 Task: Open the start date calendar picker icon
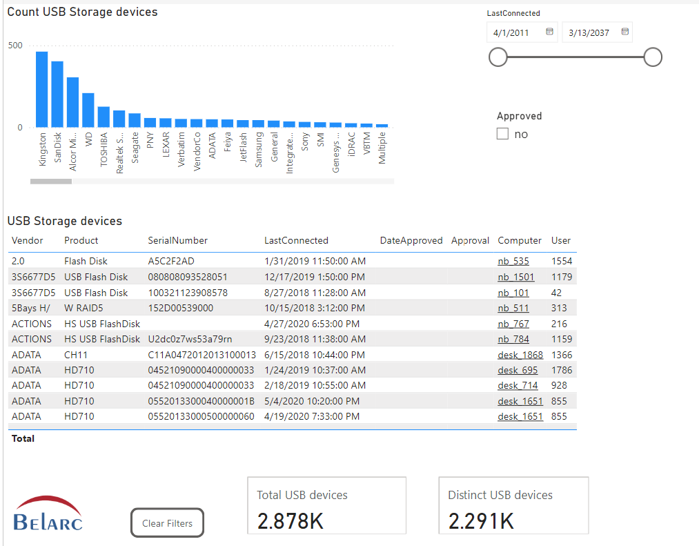click(x=549, y=32)
